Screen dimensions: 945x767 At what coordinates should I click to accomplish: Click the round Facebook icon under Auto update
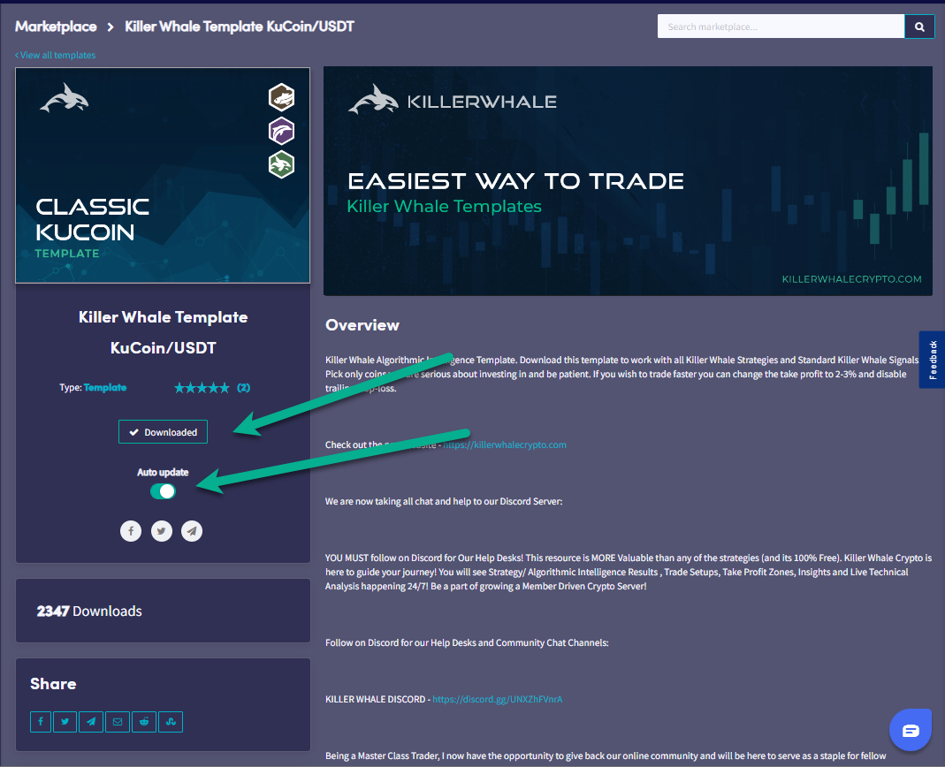(x=131, y=531)
